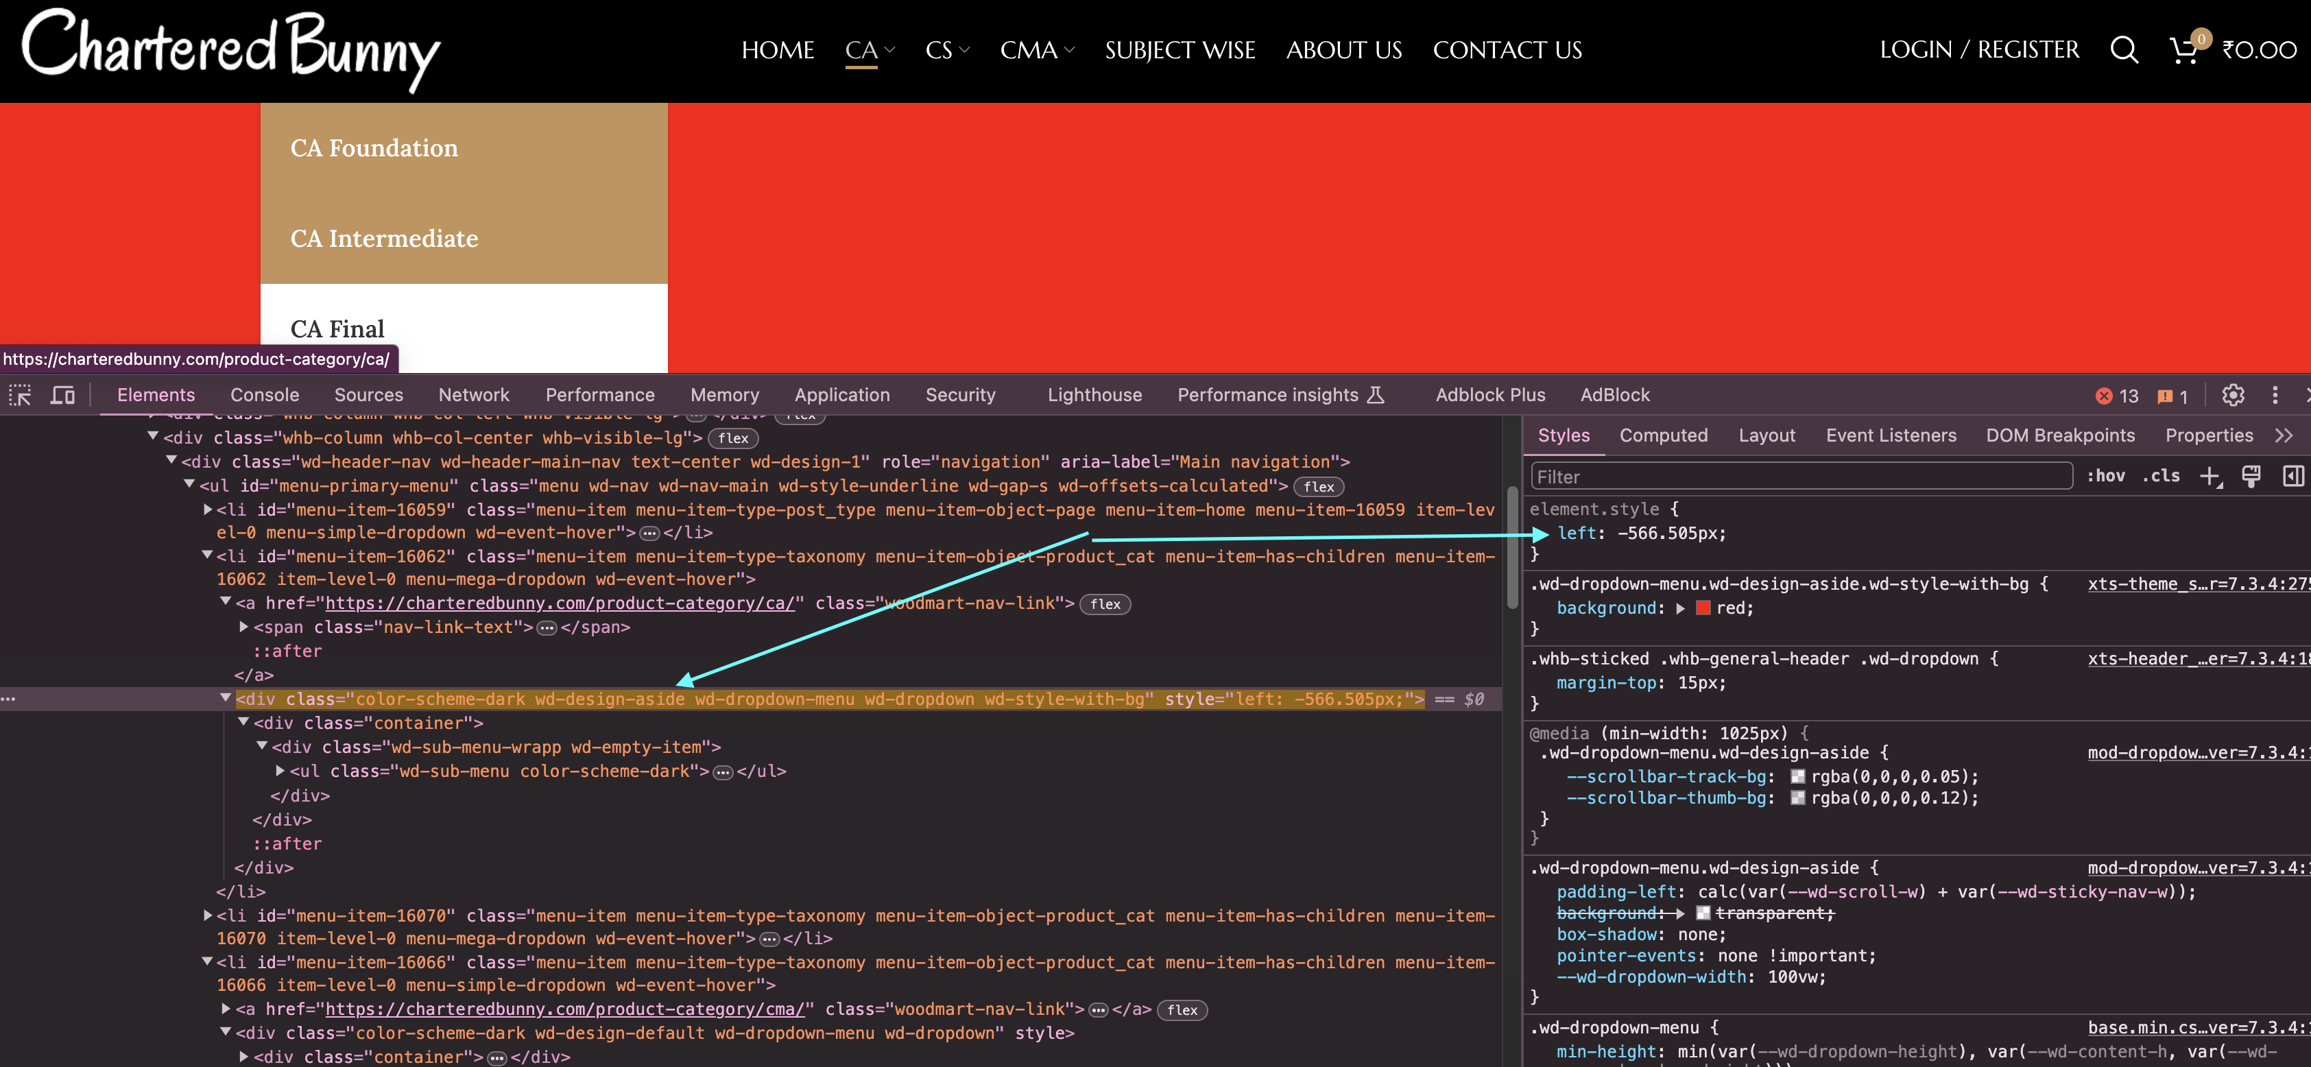Click the orange issues count badge
The height and width of the screenshot is (1067, 2311).
click(2173, 396)
